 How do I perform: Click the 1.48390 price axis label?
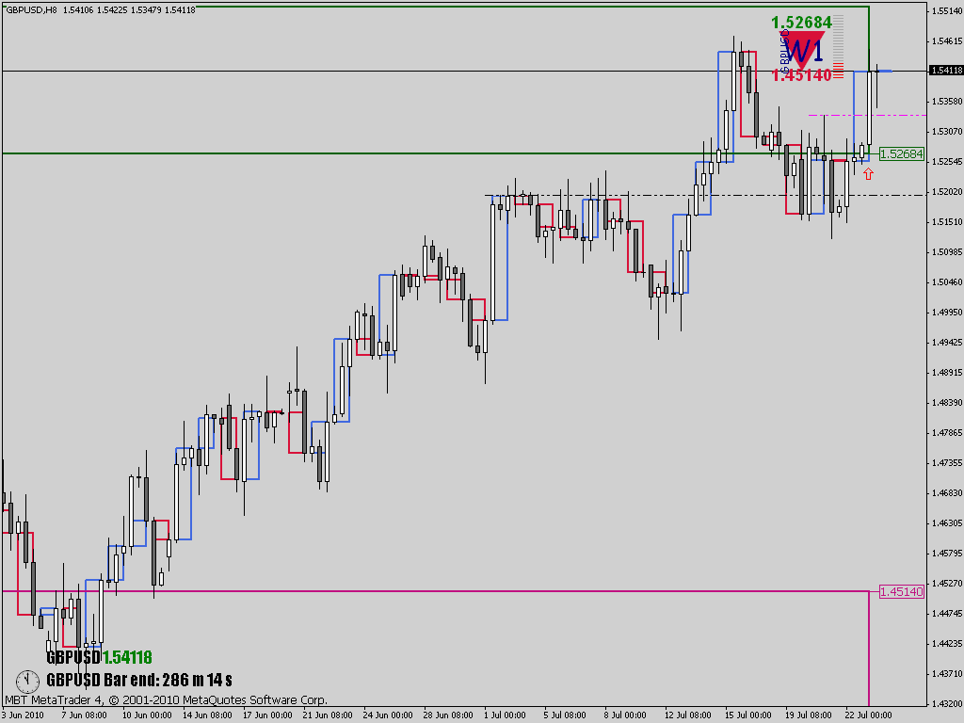click(946, 403)
